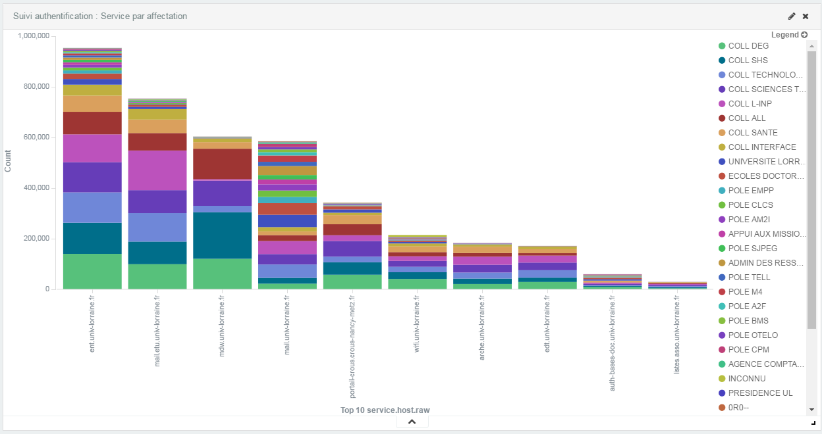Click the COLL DEG green legend dot

[x=722, y=46]
